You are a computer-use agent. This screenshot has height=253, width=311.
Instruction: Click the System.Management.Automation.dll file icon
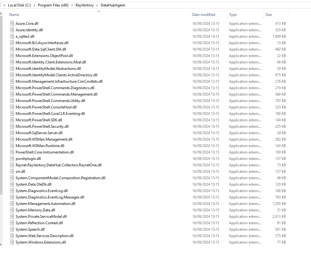tap(12, 204)
